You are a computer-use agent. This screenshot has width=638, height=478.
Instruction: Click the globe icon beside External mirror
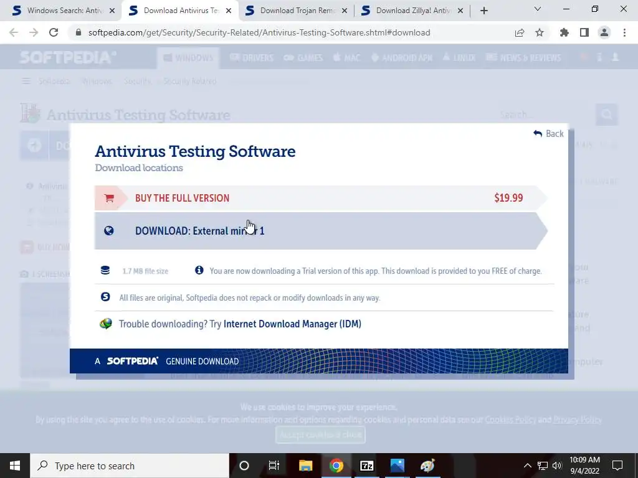point(108,231)
